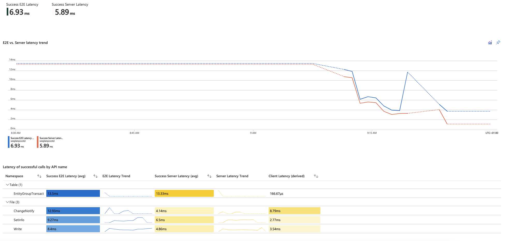Image resolution: width=507 pixels, height=241 pixels.
Task: Click the 13.33ms server latency bar
Action: tap(184, 193)
